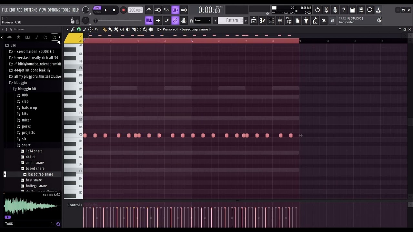Image resolution: width=413 pixels, height=232 pixels.
Task: Open the TOOLS menu
Action: click(x=65, y=10)
